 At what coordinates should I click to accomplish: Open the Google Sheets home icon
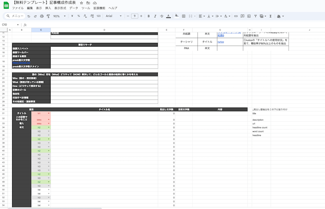6,5
